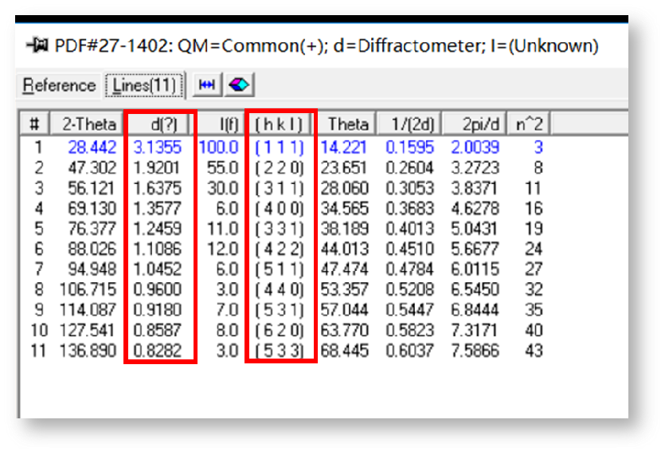Switch to the Reference tab
This screenshot has width=665, height=455.
coord(59,85)
